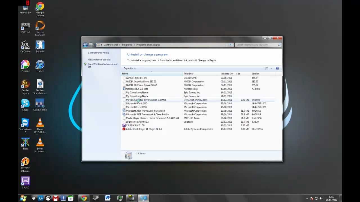Select NVIDIA 3D Vision Driver 285.62 entry

coord(199,85)
